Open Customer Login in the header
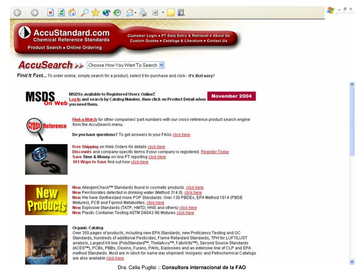Viewport: 363px width, 272px height. (x=142, y=36)
